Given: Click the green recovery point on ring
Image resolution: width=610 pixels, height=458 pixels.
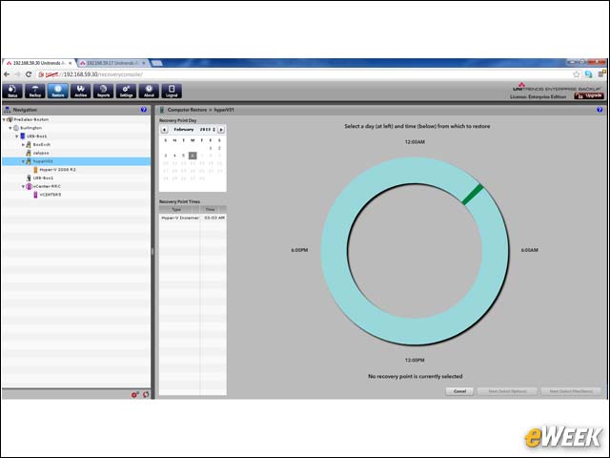Looking at the screenshot, I should point(473,195).
